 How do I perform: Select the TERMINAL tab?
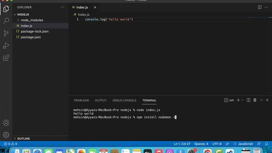(149, 100)
